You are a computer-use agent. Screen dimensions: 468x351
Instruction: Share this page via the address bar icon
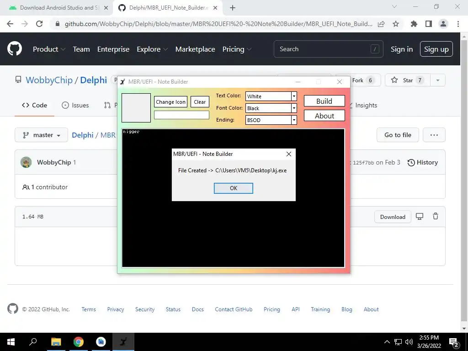tap(381, 24)
